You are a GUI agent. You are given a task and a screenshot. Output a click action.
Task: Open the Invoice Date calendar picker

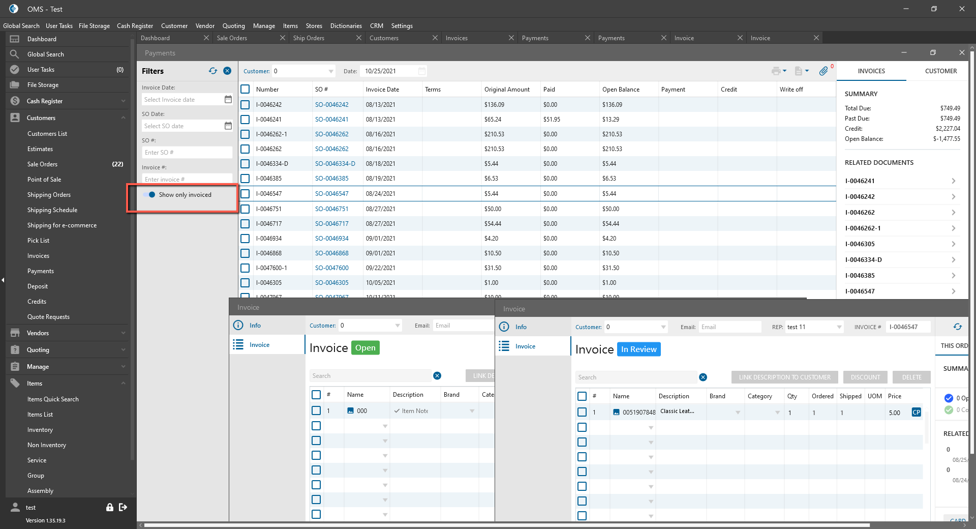228,100
